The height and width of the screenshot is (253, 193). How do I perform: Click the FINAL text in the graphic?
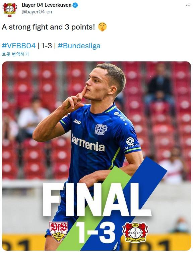click(97, 200)
